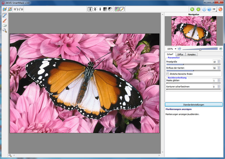Redo the action with the redo arrow

(21, 9)
